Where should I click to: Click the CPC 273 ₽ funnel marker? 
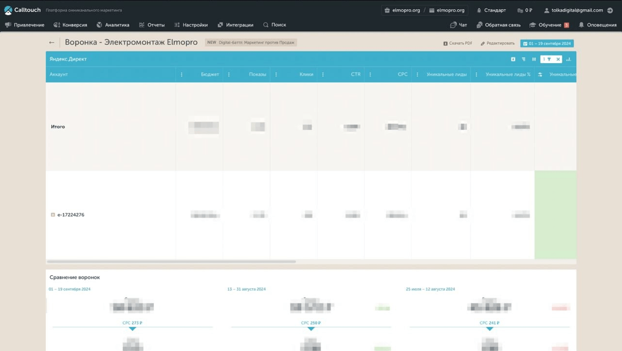(132, 323)
